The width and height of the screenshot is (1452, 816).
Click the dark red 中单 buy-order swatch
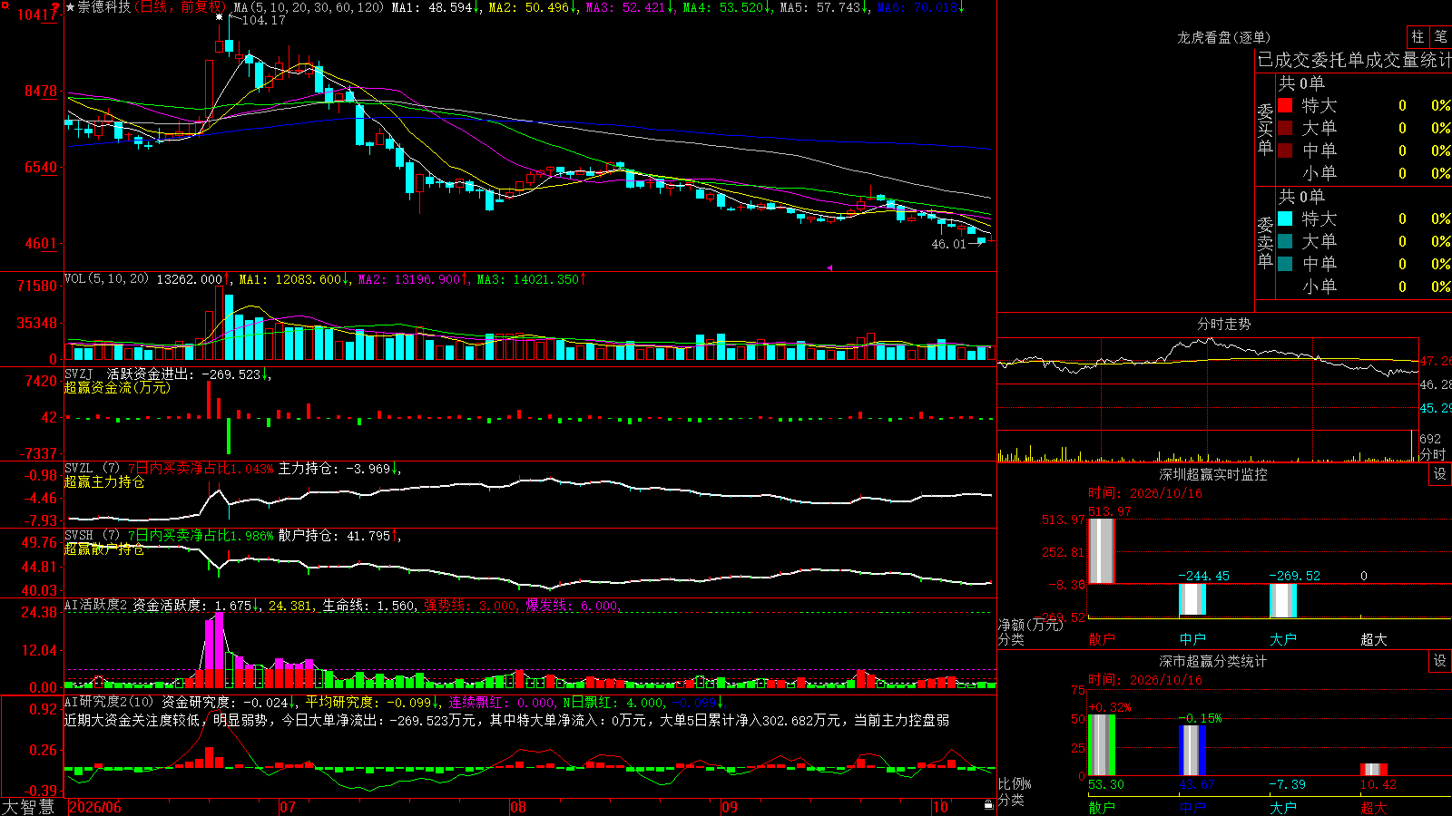click(x=1285, y=151)
